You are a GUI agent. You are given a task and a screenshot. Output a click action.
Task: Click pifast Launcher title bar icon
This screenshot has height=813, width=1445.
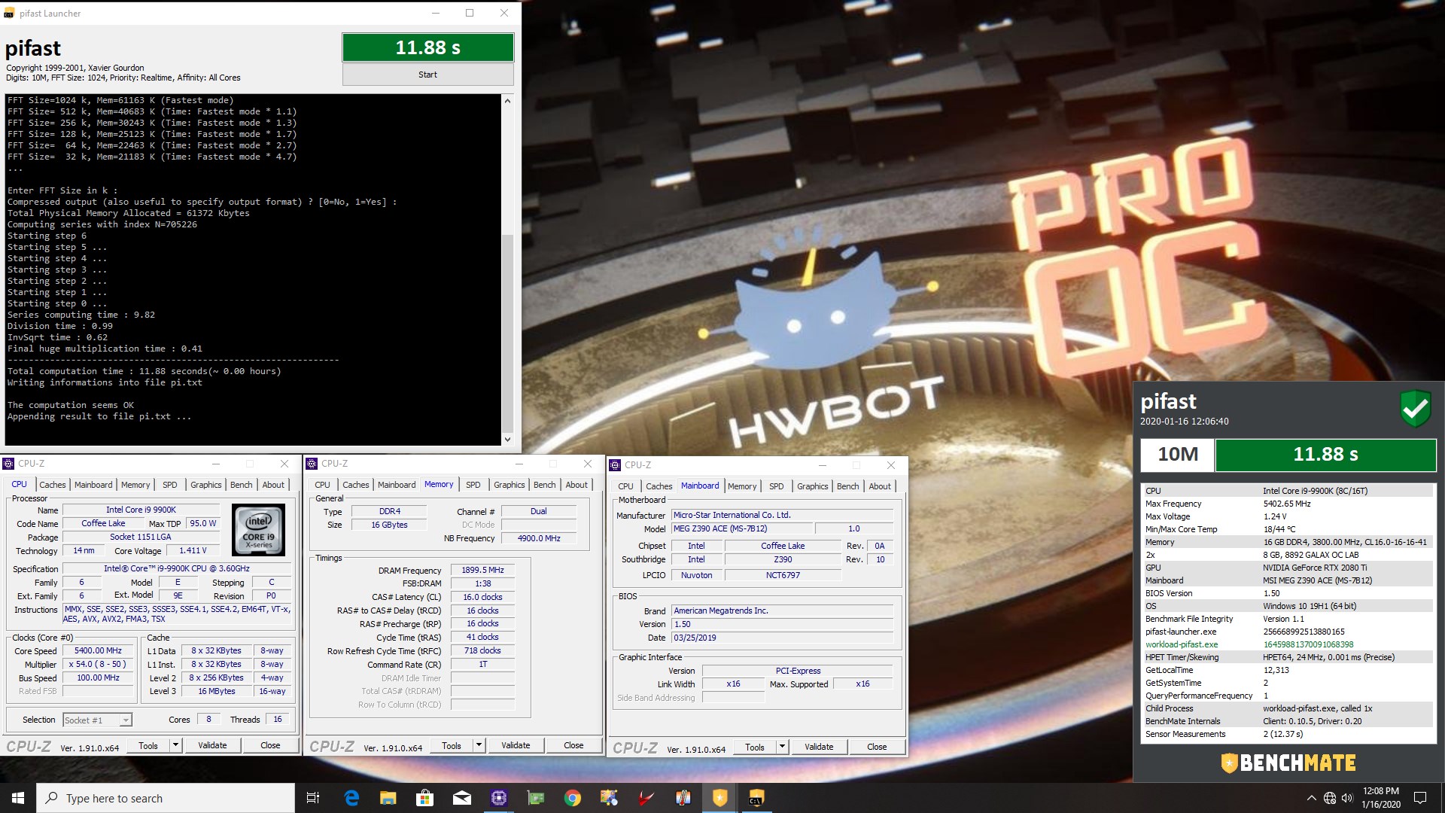[9, 13]
